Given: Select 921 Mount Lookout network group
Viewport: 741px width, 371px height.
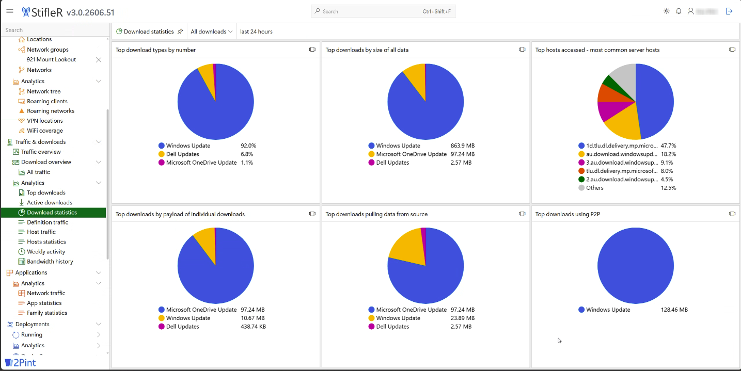Looking at the screenshot, I should point(51,60).
